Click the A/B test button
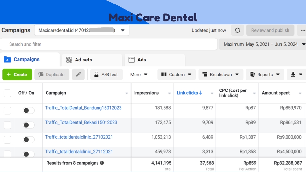The height and width of the screenshot is (172, 306). tap(106, 75)
